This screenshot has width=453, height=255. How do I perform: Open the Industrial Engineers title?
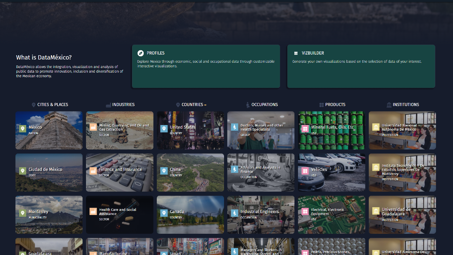[x=260, y=211]
